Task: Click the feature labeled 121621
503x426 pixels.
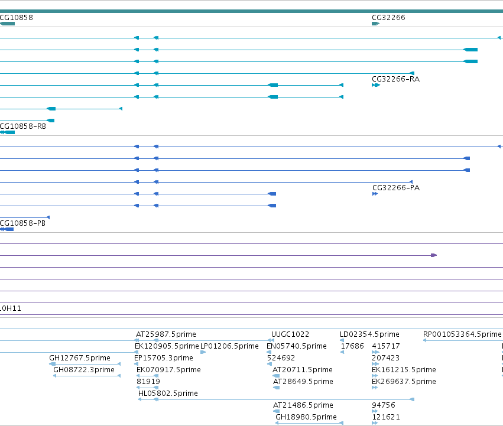Action: [x=386, y=417]
